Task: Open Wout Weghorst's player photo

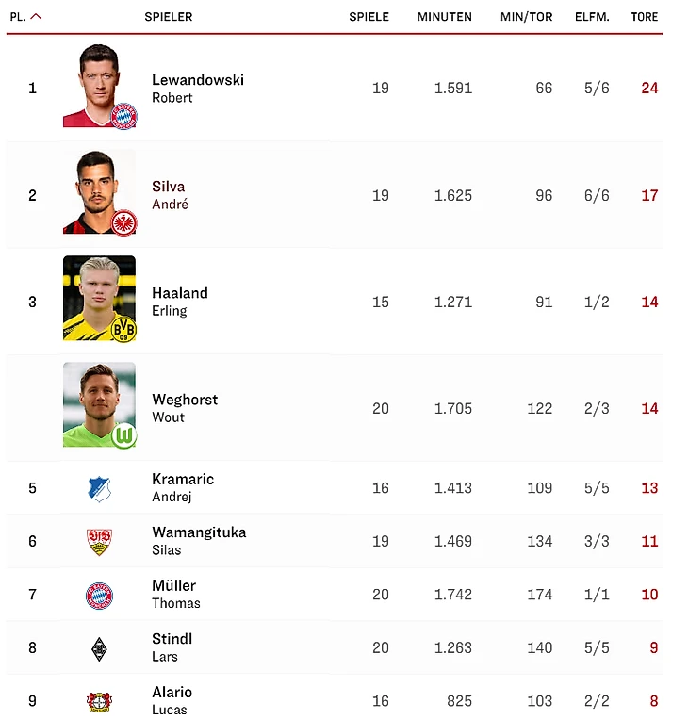Action: 99,406
